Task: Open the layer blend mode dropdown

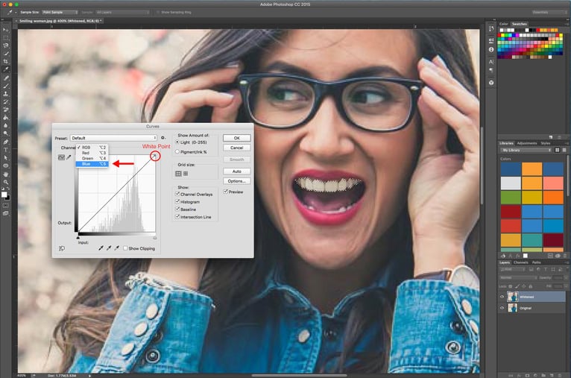Action: point(519,278)
